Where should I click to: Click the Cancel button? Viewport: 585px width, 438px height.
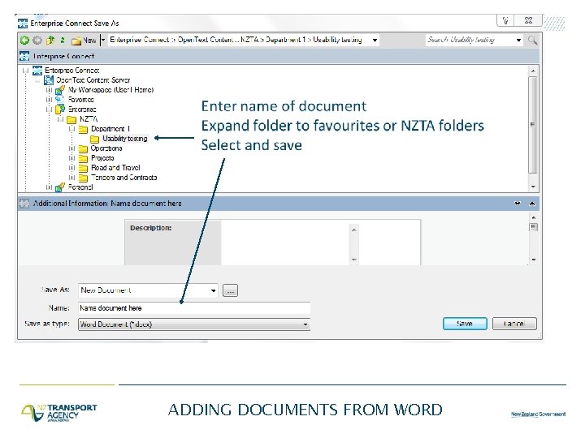[514, 324]
